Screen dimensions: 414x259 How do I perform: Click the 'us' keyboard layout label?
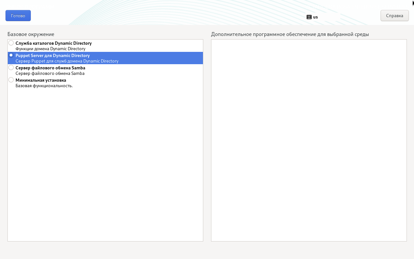coord(315,17)
